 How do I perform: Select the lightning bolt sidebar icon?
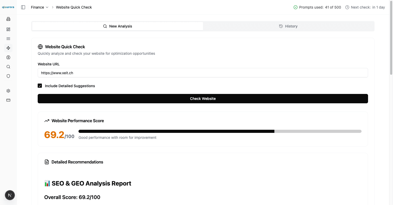click(x=8, y=48)
